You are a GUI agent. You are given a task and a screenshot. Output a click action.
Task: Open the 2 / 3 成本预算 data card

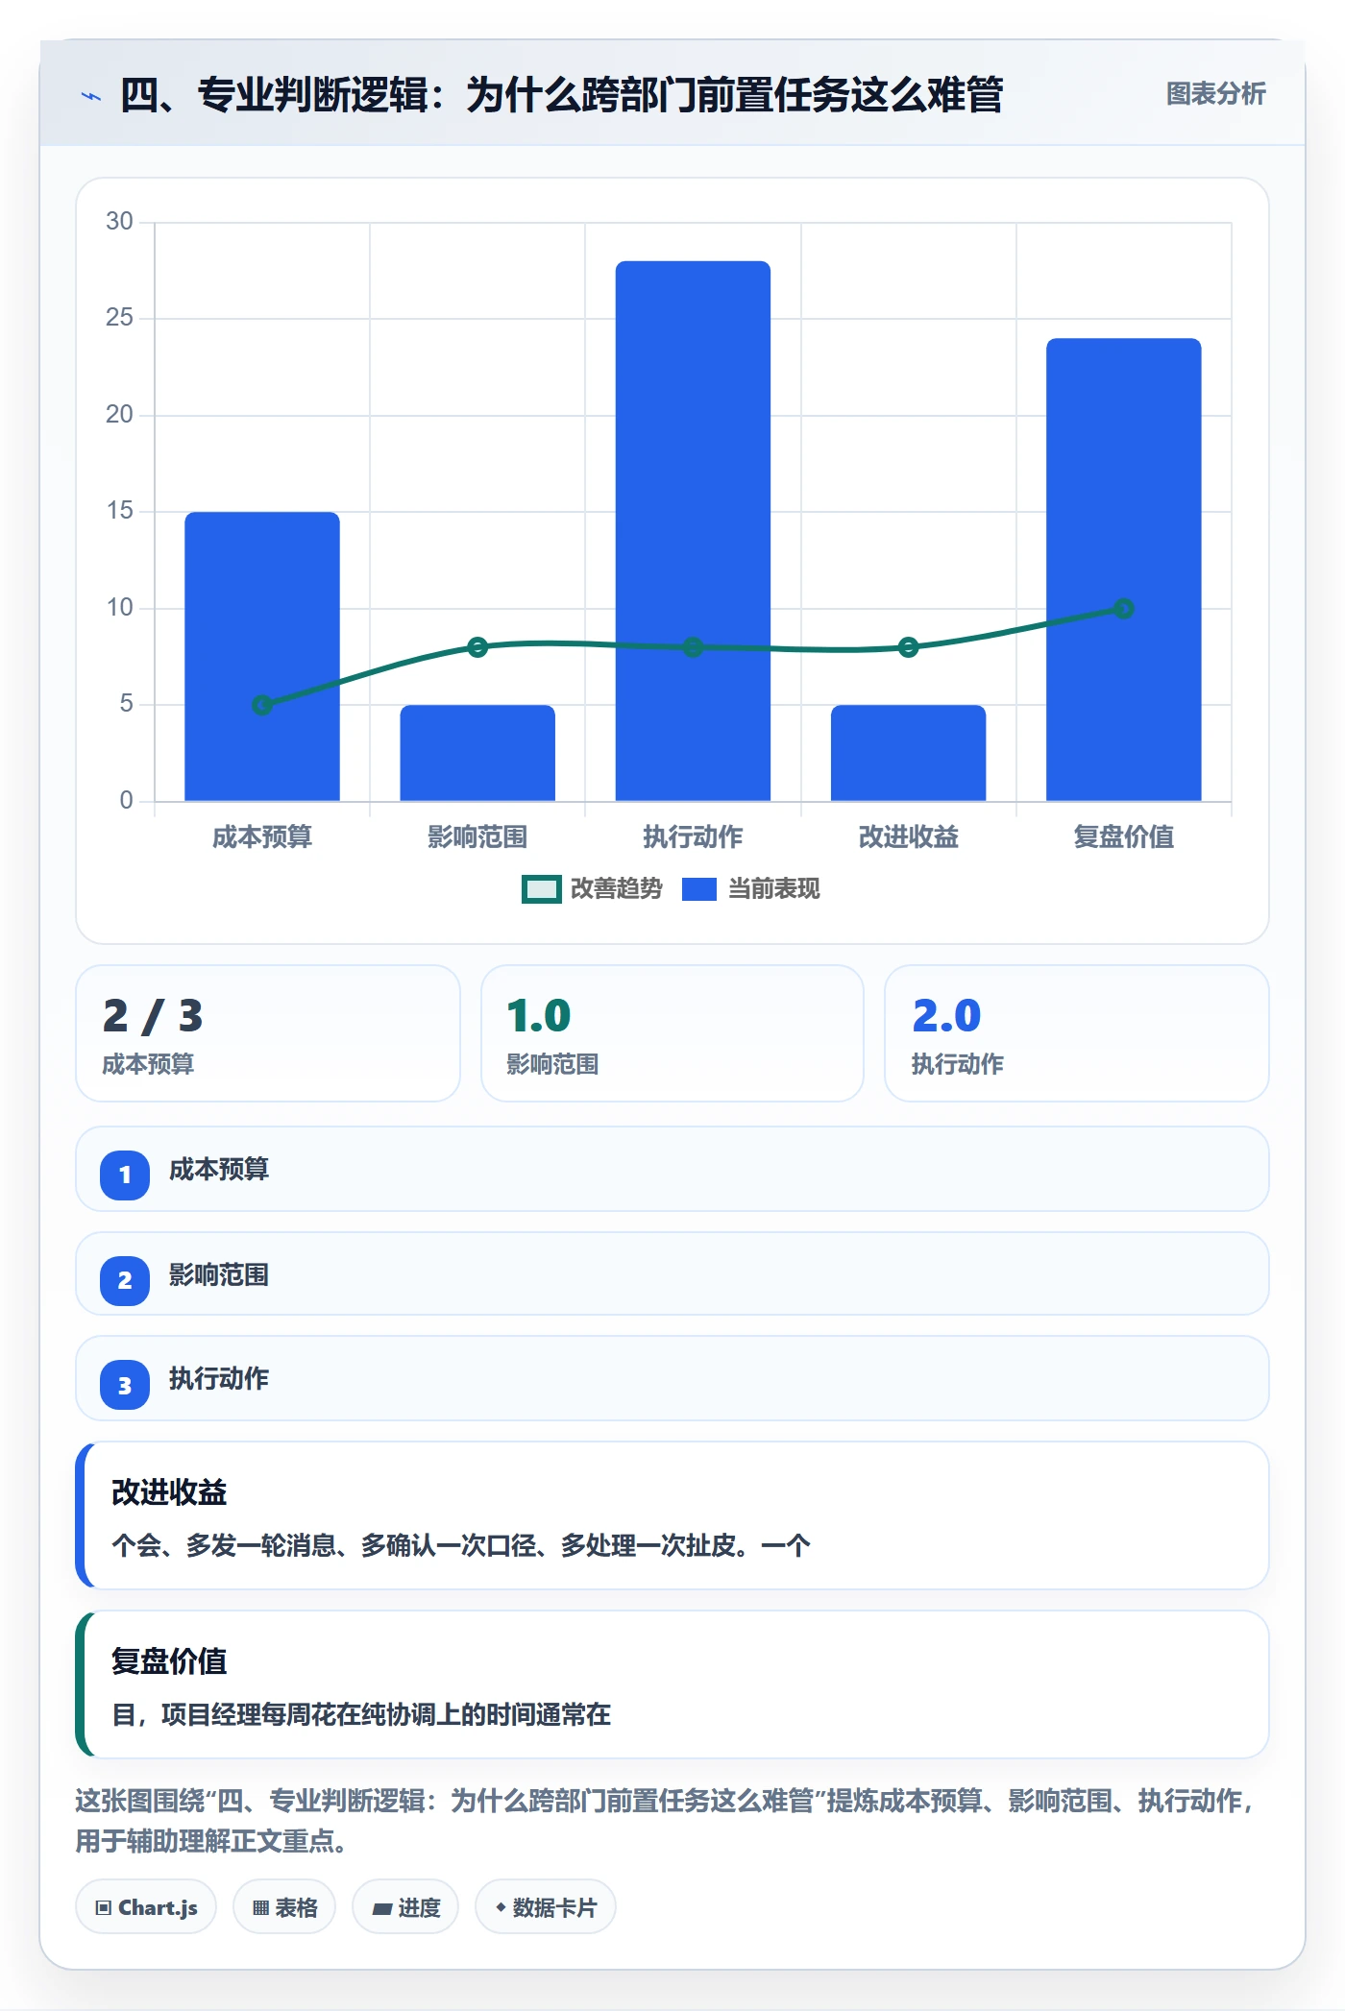(268, 1033)
